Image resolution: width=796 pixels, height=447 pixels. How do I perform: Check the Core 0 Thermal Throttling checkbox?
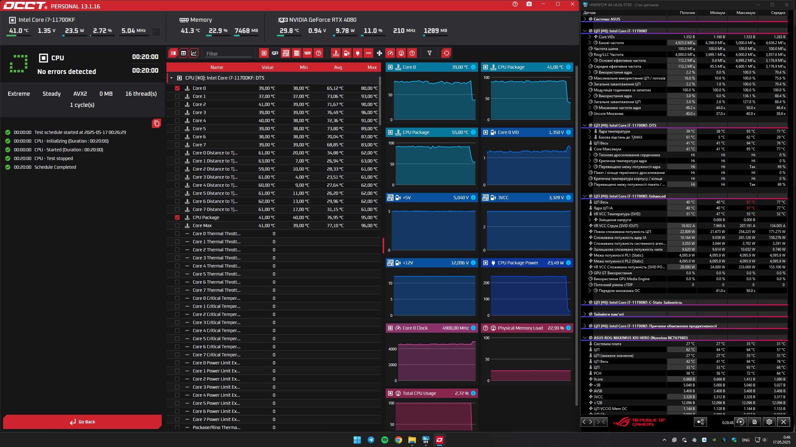(x=177, y=234)
